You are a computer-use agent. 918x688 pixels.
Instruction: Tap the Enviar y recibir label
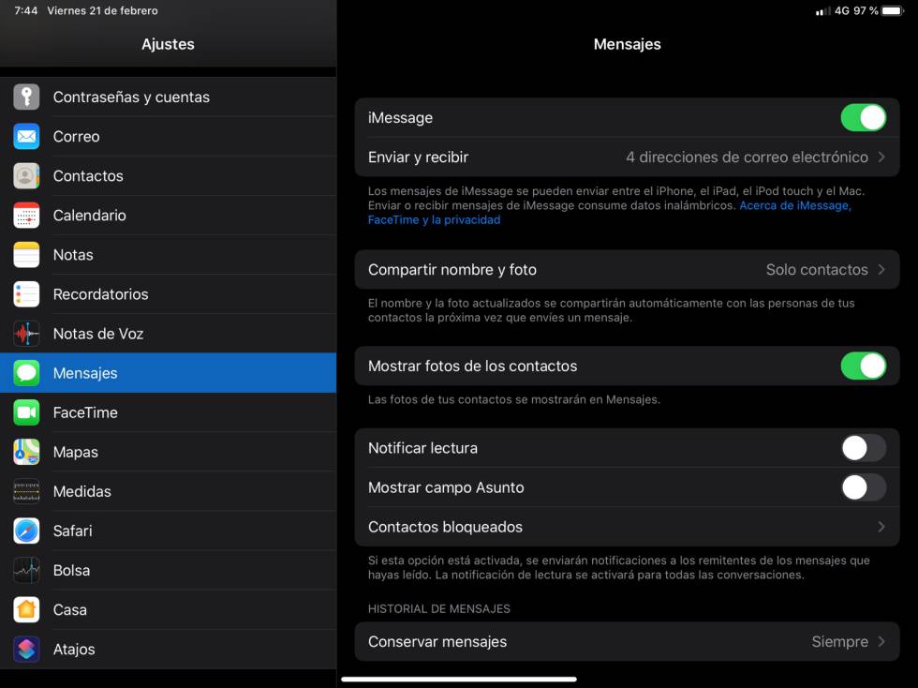418,157
